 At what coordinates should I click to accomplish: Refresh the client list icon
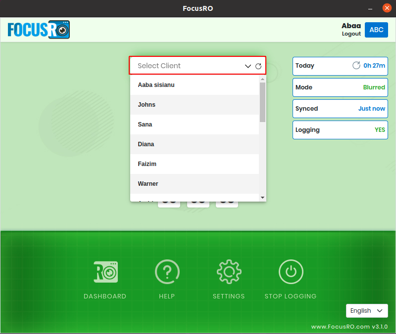tap(258, 66)
